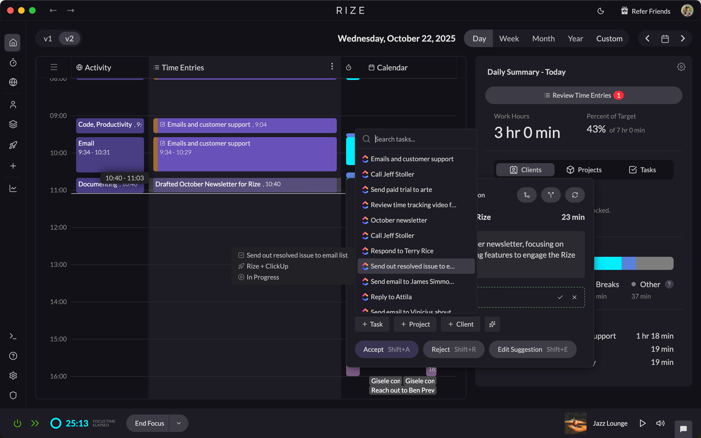Screen dimensions: 701x438
Task: Open Daily Summary settings gear
Action: pyautogui.click(x=681, y=67)
